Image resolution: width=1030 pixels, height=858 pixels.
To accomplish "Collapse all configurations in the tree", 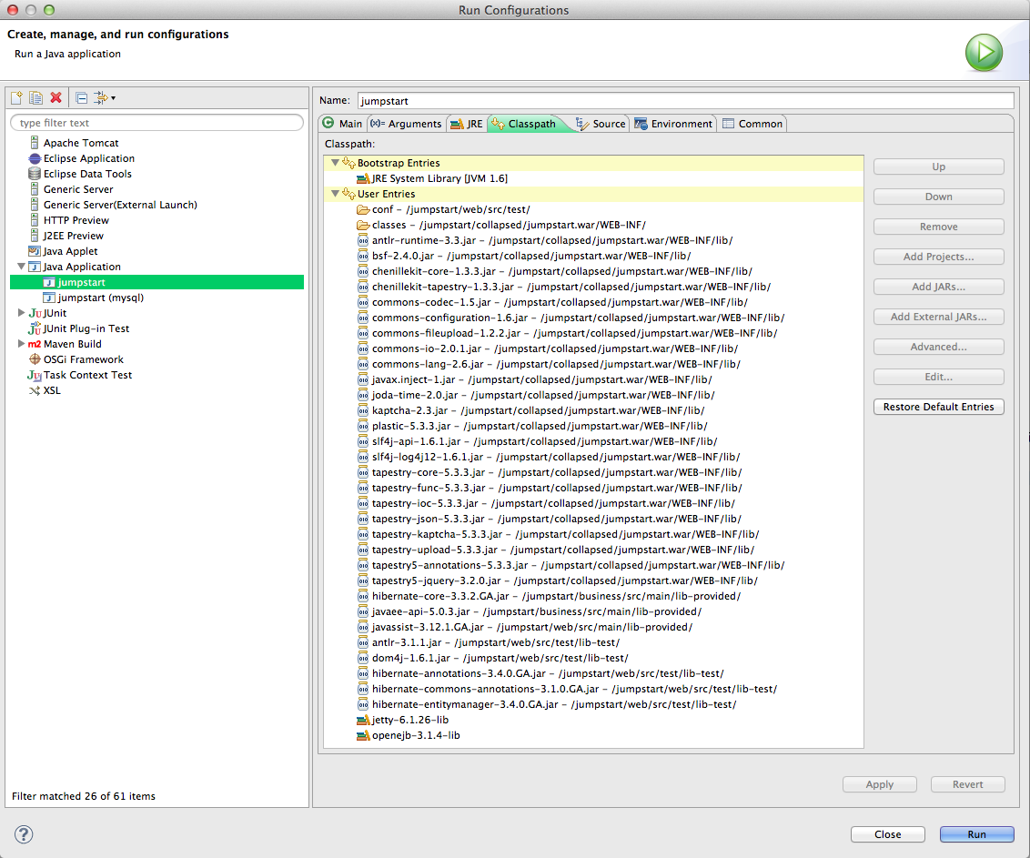I will 82,98.
